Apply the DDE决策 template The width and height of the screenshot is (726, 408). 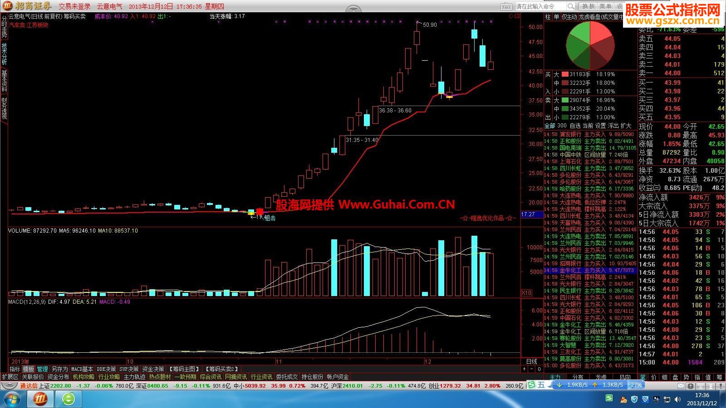(107, 369)
